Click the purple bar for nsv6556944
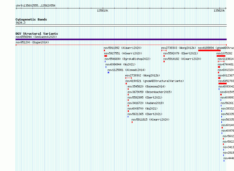234x171 pixels. (x=121, y=39)
